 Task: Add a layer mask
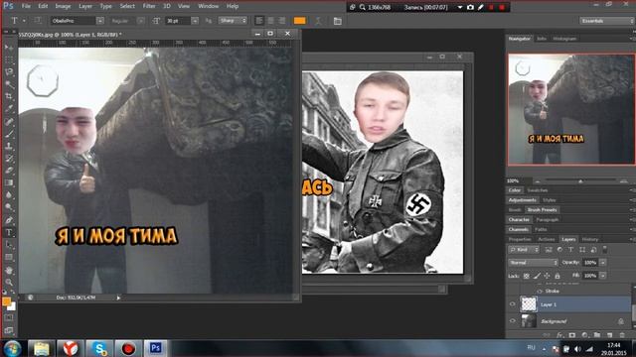572,335
